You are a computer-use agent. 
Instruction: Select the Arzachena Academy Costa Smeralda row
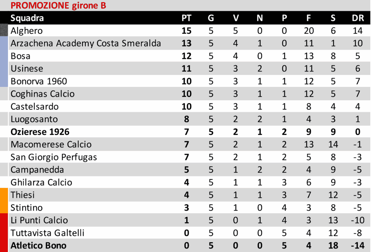[86, 43]
